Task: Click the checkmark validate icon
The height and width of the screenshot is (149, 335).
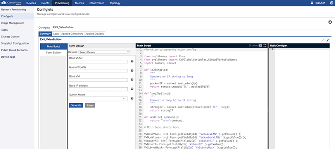Action: click(323, 40)
